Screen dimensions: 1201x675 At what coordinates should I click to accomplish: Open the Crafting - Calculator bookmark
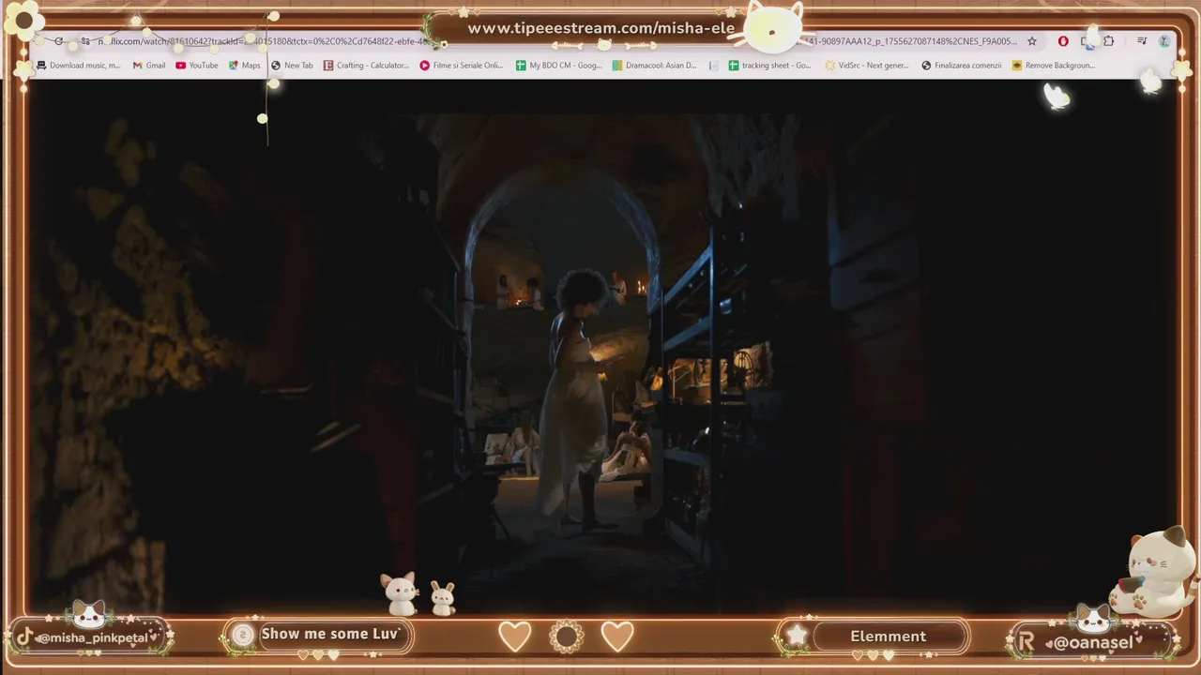click(366, 66)
